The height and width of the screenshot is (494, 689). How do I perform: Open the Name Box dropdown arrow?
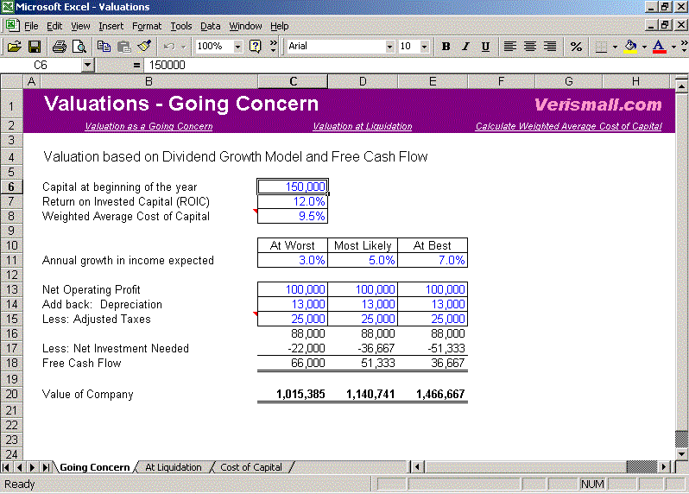[88, 65]
